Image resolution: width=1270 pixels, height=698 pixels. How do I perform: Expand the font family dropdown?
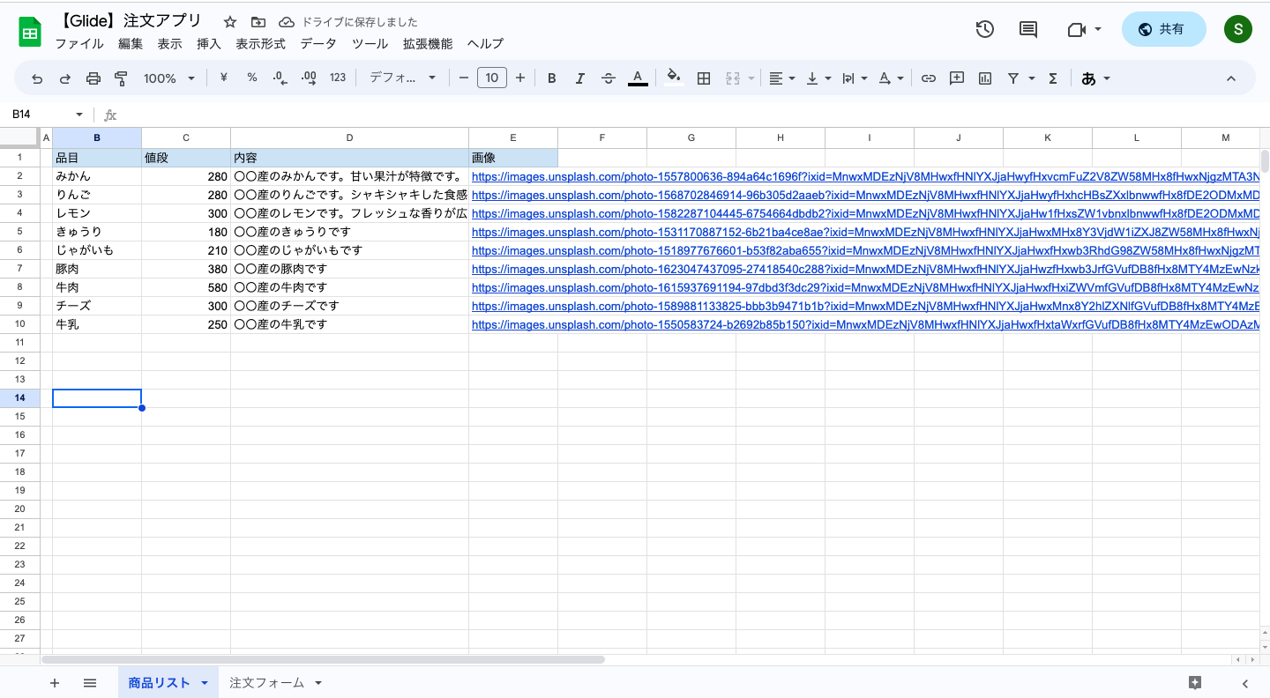click(402, 78)
